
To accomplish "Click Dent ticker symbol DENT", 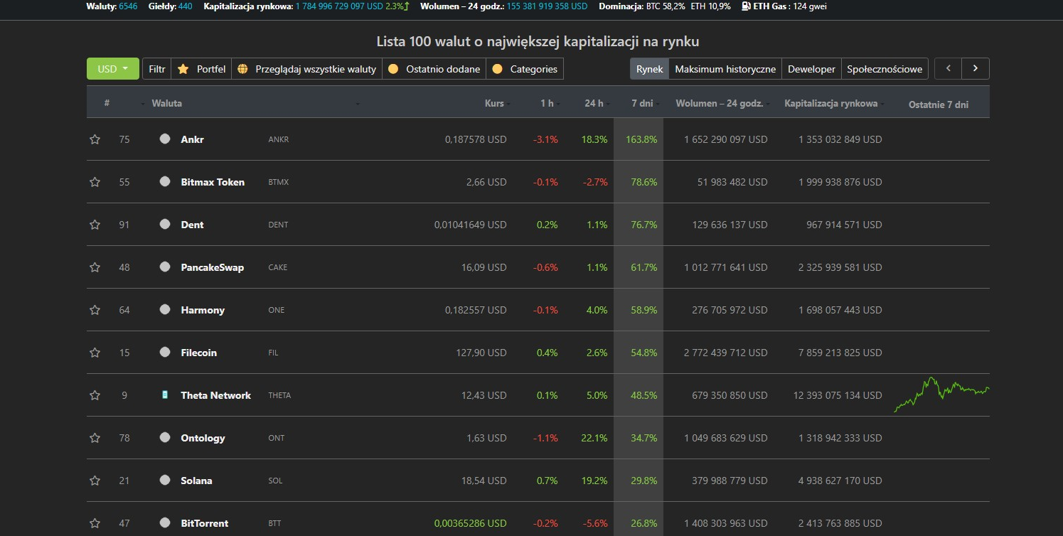I will tap(278, 225).
